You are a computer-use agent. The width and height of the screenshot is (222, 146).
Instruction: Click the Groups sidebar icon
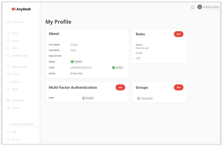pos(8,41)
